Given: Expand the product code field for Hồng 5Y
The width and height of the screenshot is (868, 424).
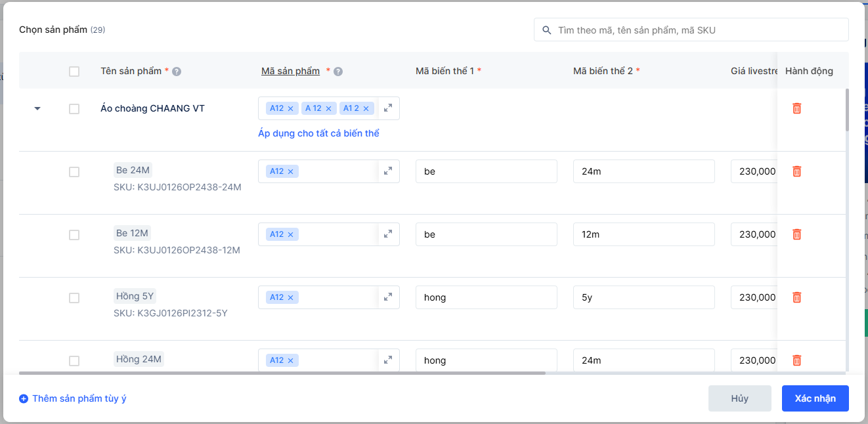Looking at the screenshot, I should (x=388, y=297).
